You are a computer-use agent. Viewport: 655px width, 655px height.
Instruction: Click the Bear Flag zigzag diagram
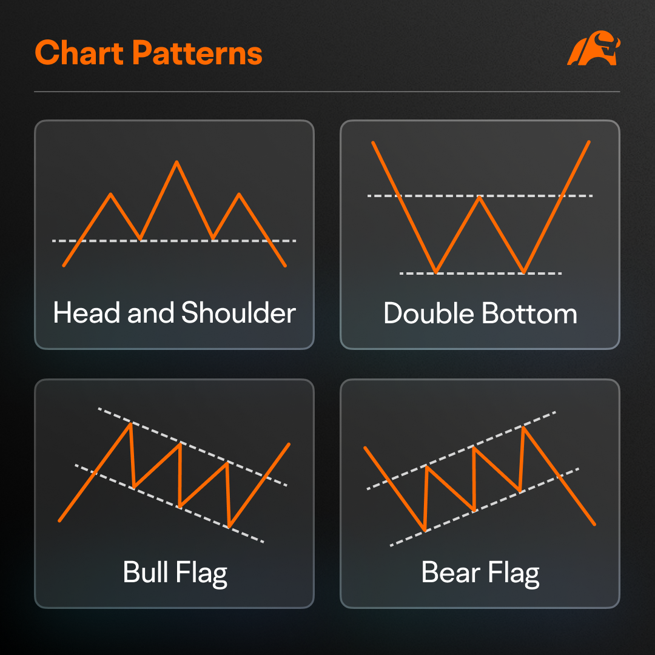[x=480, y=479]
